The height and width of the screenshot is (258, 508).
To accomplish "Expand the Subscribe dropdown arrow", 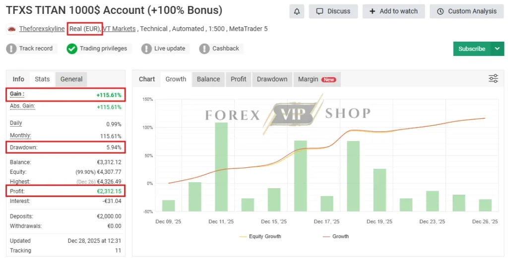I will [x=497, y=49].
